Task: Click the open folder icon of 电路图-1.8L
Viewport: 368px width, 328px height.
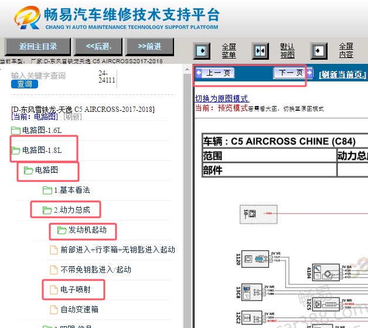Action: click(x=16, y=151)
